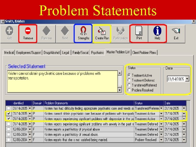The height and width of the screenshot is (147, 196).
Task: Click the Remove toolbar icon
Action: [28, 30]
